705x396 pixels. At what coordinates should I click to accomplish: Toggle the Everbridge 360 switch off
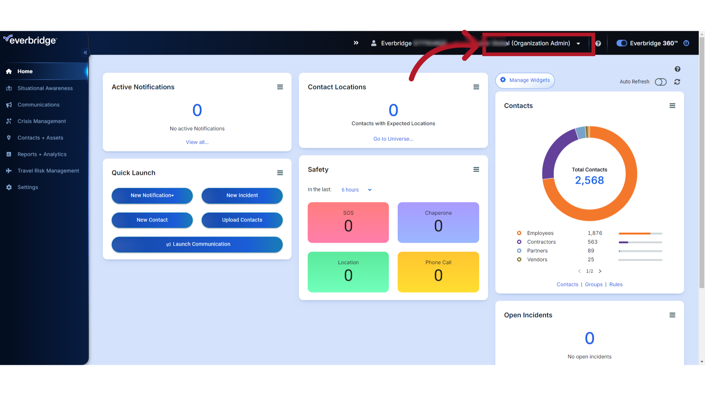point(621,43)
